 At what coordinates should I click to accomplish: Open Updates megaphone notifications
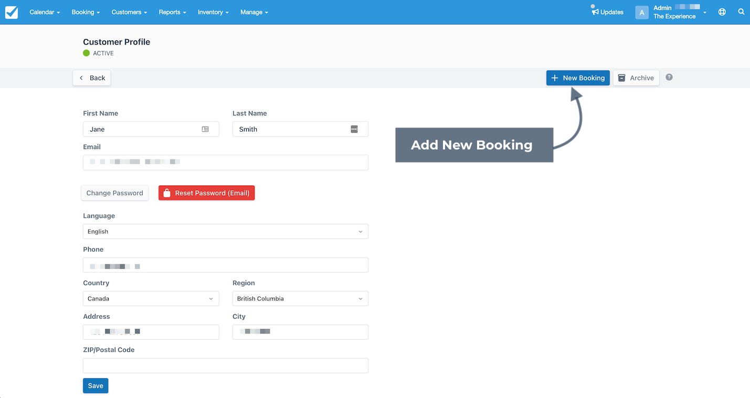(x=607, y=12)
